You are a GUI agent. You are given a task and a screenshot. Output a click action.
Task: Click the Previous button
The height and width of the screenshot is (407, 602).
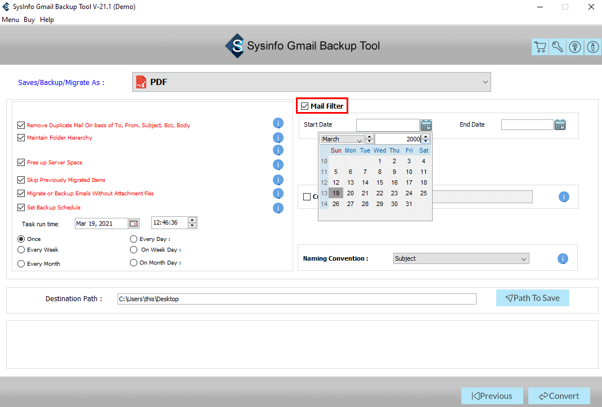pos(492,396)
